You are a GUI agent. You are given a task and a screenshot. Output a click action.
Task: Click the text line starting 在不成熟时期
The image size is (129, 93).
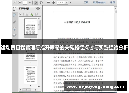(78, 76)
